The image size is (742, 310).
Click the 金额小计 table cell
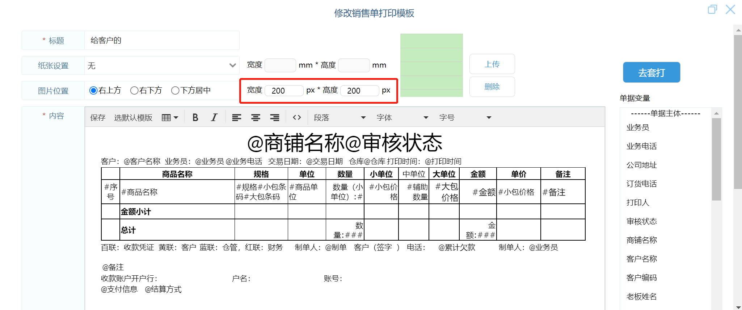[x=177, y=211]
